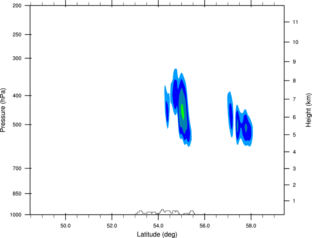Viewport: 312px width, 238px height.
Task: Click the height label 3
Action: click(x=294, y=169)
